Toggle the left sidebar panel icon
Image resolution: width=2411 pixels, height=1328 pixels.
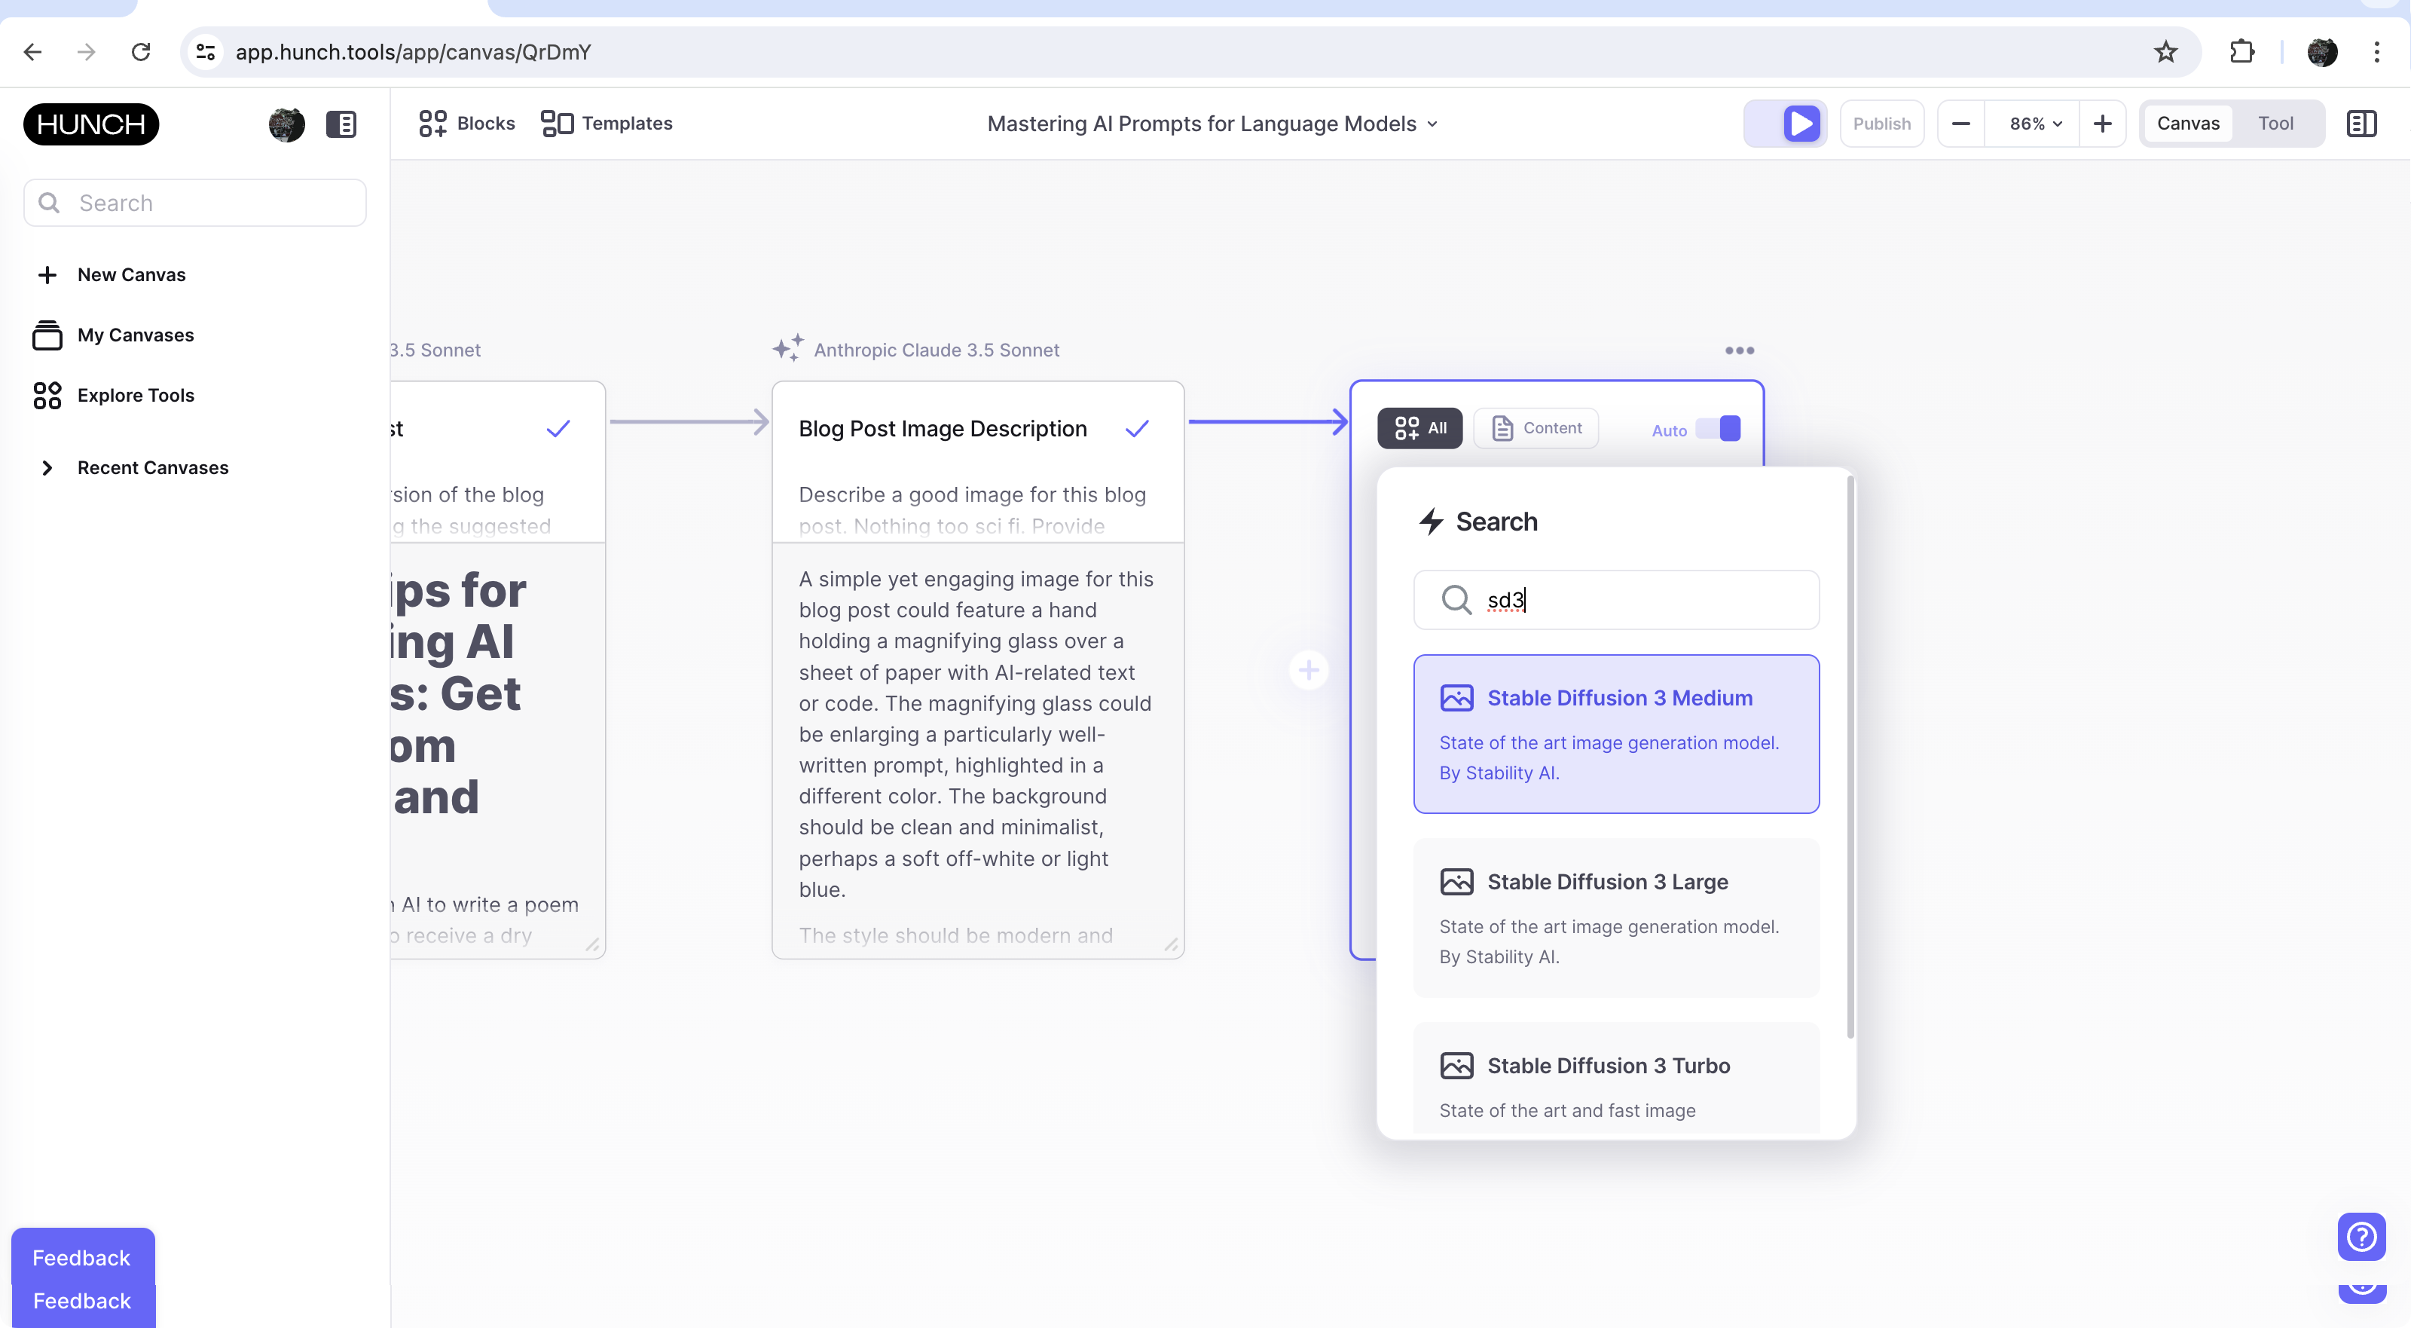[x=341, y=124]
